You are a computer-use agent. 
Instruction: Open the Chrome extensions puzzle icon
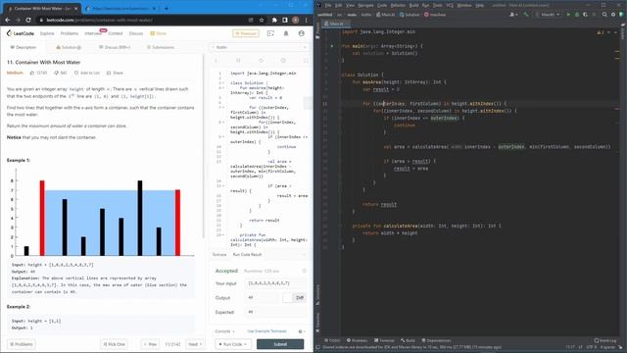[x=274, y=20]
